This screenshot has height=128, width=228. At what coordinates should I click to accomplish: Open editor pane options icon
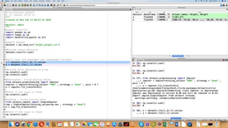(131, 10)
